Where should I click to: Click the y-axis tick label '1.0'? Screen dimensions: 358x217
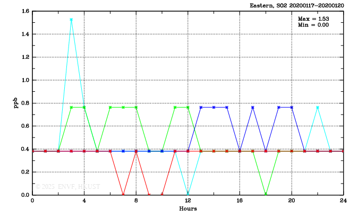[24, 80]
